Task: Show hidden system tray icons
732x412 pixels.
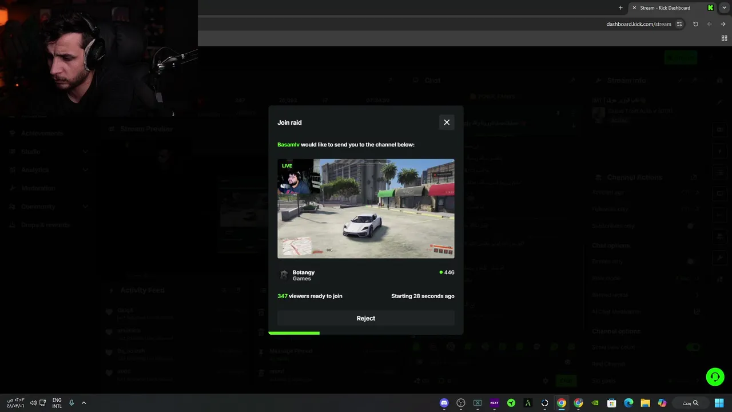Action: 83,403
